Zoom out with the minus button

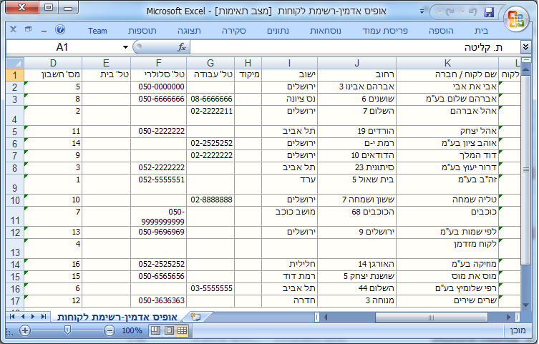point(110,331)
